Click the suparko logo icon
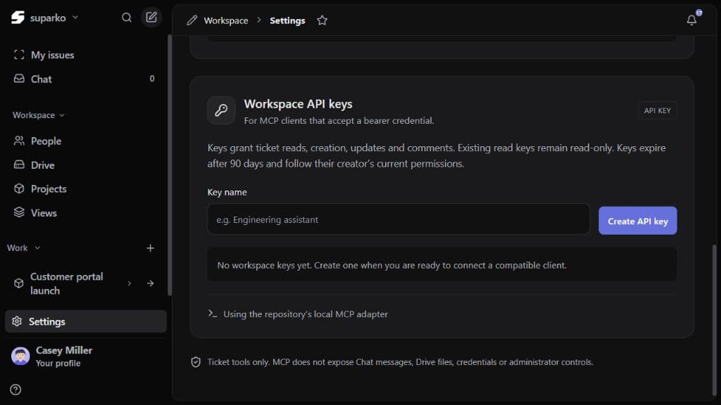 [x=18, y=18]
